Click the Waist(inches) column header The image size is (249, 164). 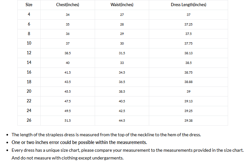(122, 5)
